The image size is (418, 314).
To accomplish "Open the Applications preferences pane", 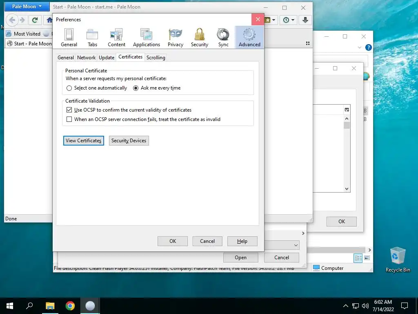I will (x=147, y=38).
